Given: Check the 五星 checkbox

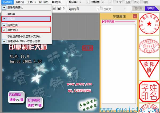Looking at the screenshot, I should click(124, 2).
